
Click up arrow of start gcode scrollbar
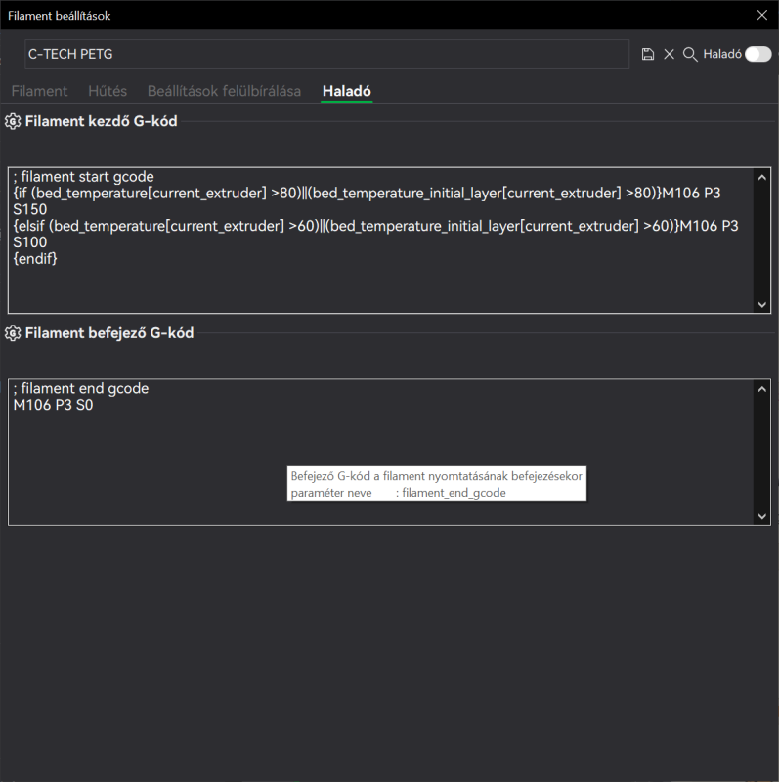(x=762, y=177)
